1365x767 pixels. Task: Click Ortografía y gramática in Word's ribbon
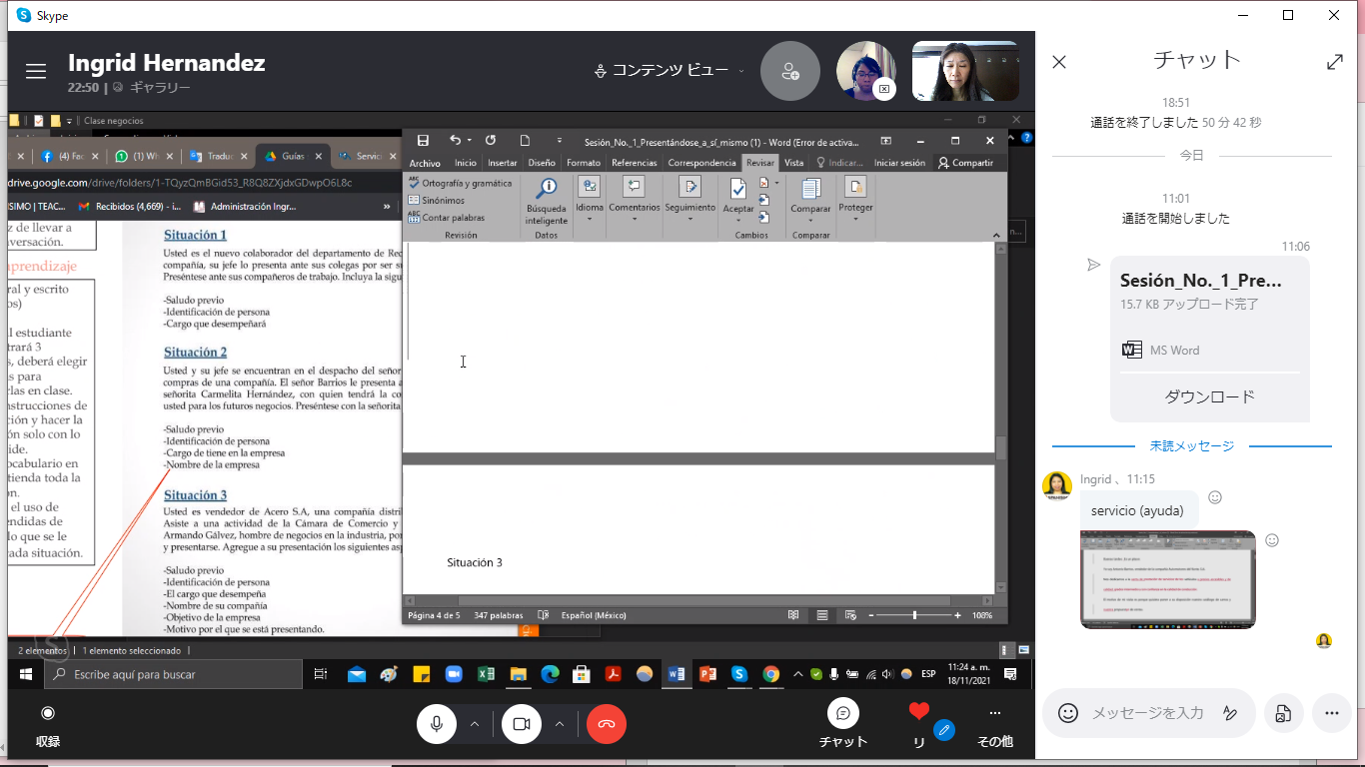[460, 184]
